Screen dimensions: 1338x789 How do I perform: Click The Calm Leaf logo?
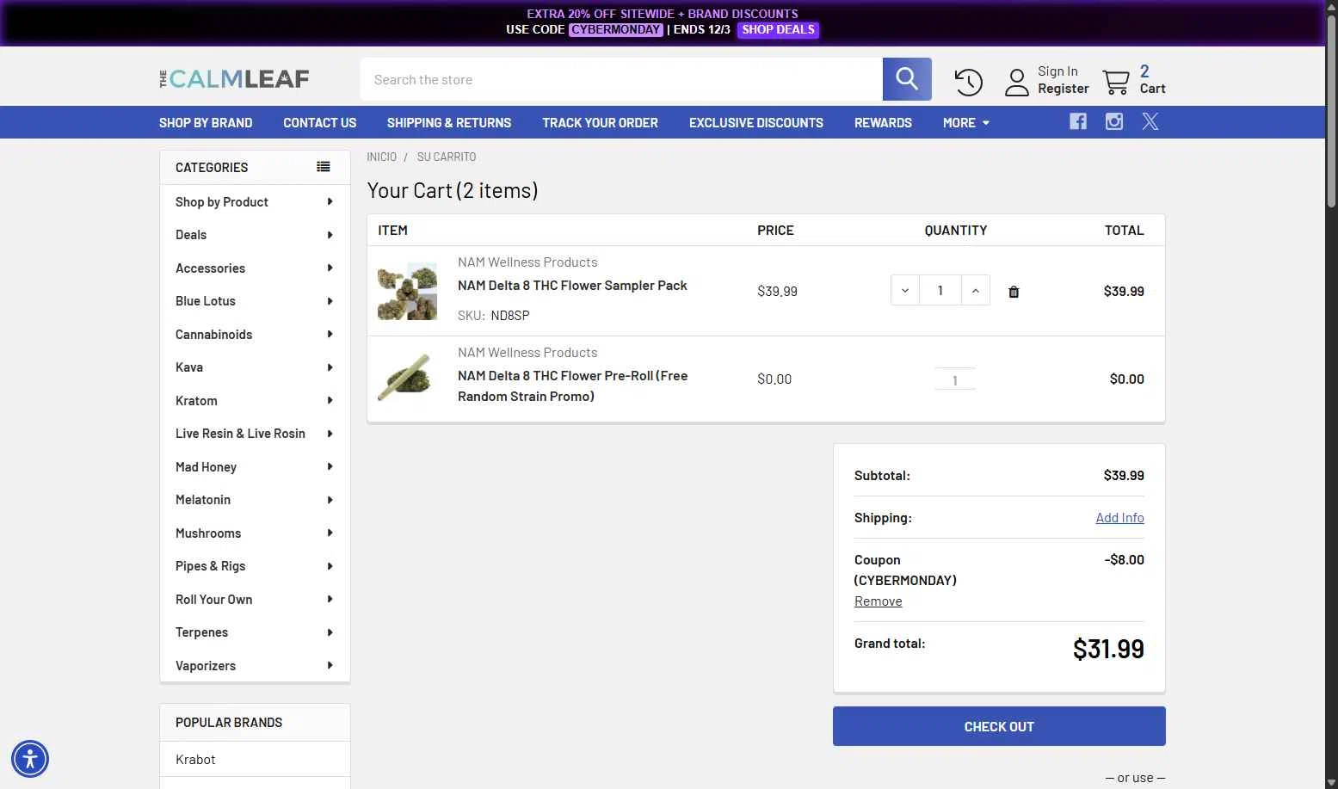[x=234, y=79]
